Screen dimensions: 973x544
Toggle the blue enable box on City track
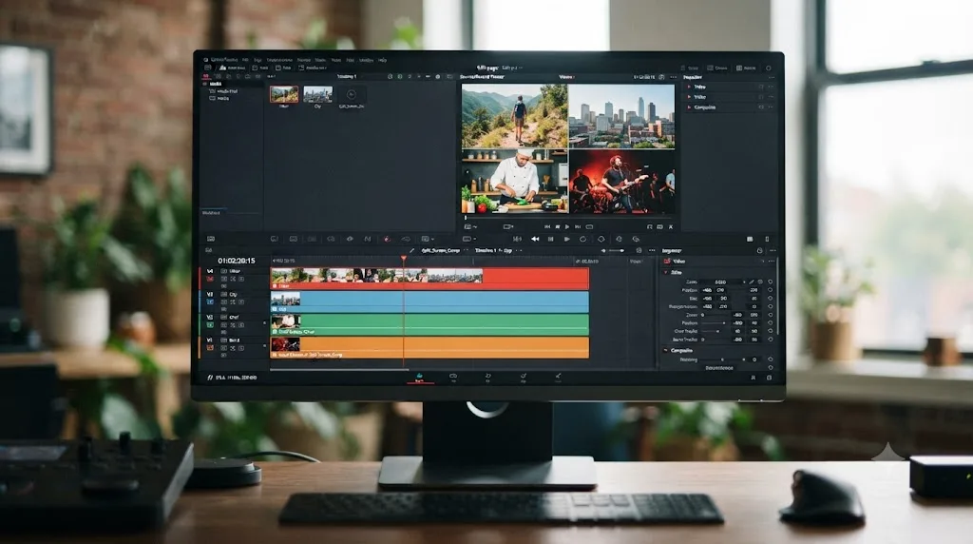click(210, 301)
